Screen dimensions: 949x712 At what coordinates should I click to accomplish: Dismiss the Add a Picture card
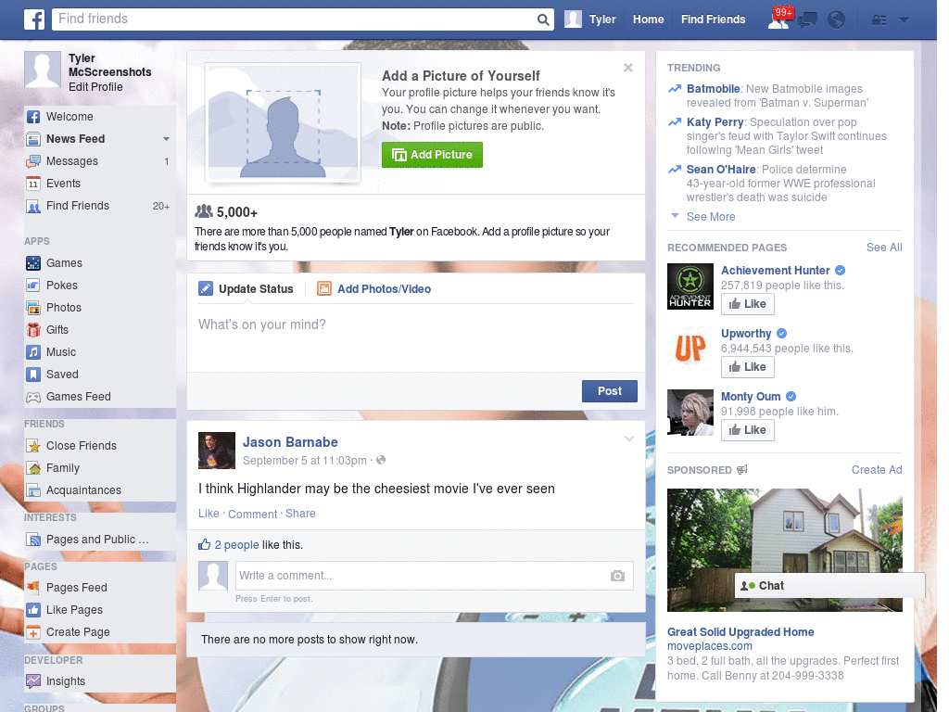628,68
